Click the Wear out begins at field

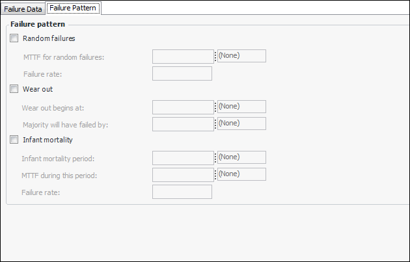pos(183,107)
